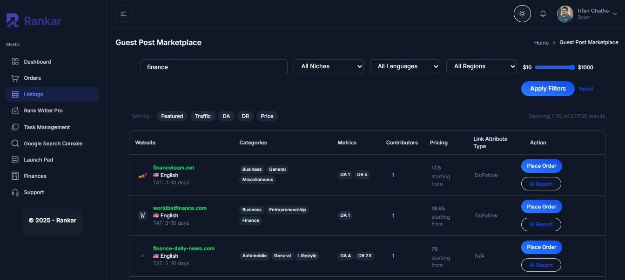Toggle the light/dark theme switch
Viewport: 625px width, 280px height.
pyautogui.click(x=522, y=13)
